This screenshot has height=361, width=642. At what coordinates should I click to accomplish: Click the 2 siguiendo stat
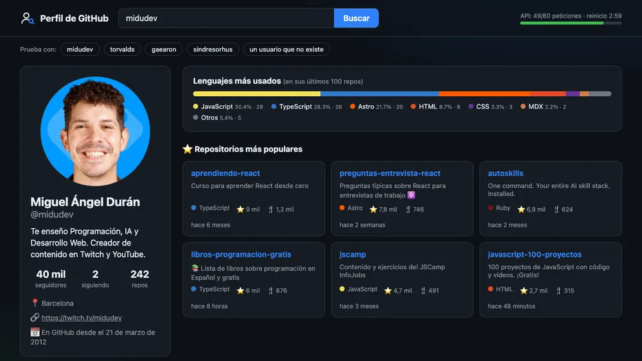pyautogui.click(x=95, y=278)
